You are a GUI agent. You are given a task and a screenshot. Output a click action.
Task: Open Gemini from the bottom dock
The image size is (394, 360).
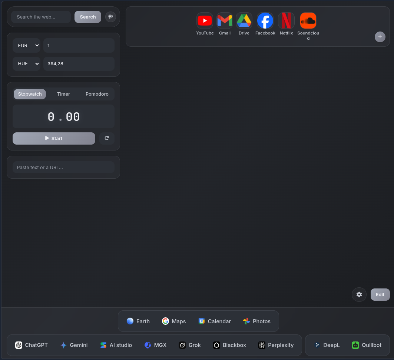tap(74, 345)
